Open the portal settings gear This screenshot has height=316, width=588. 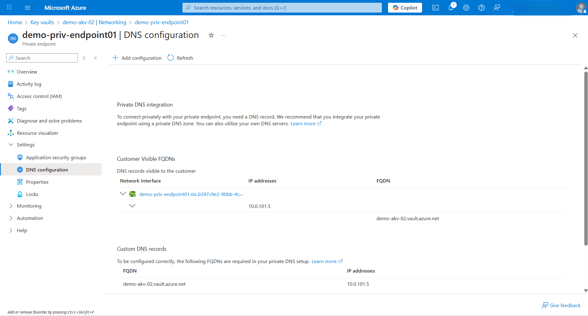[x=466, y=8]
